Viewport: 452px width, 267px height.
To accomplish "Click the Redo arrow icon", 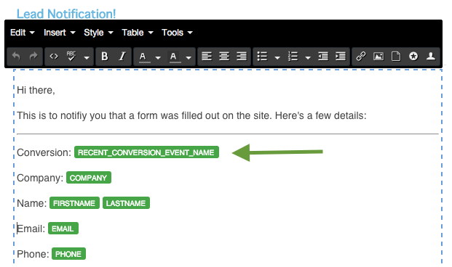I will (33, 57).
